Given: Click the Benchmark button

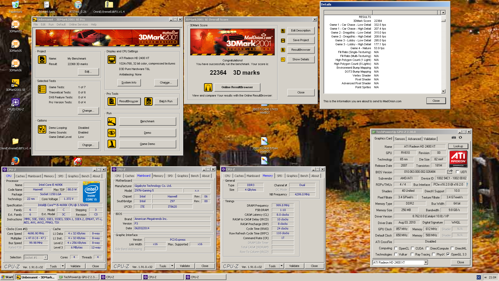Looking at the screenshot, I should [147, 122].
